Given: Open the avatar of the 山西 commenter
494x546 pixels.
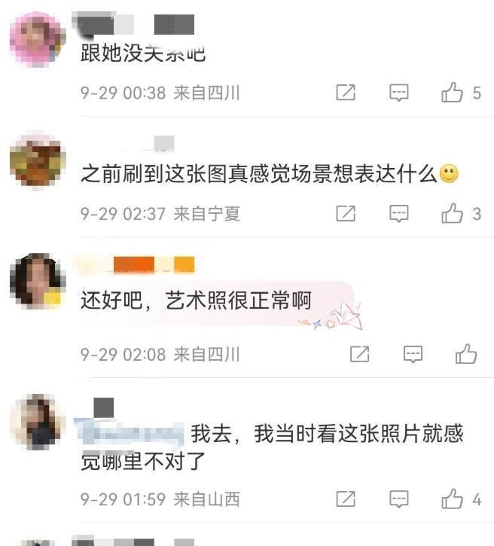Looking at the screenshot, I should coord(38,422).
